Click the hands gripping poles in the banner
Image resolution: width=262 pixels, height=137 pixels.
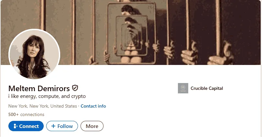197,53
